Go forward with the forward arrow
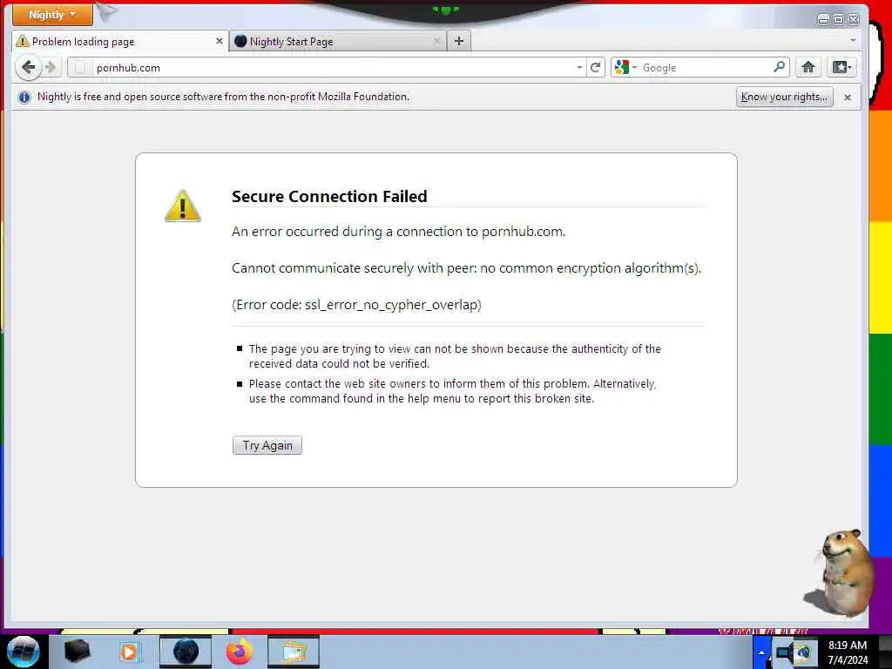This screenshot has width=892, height=669. [51, 68]
